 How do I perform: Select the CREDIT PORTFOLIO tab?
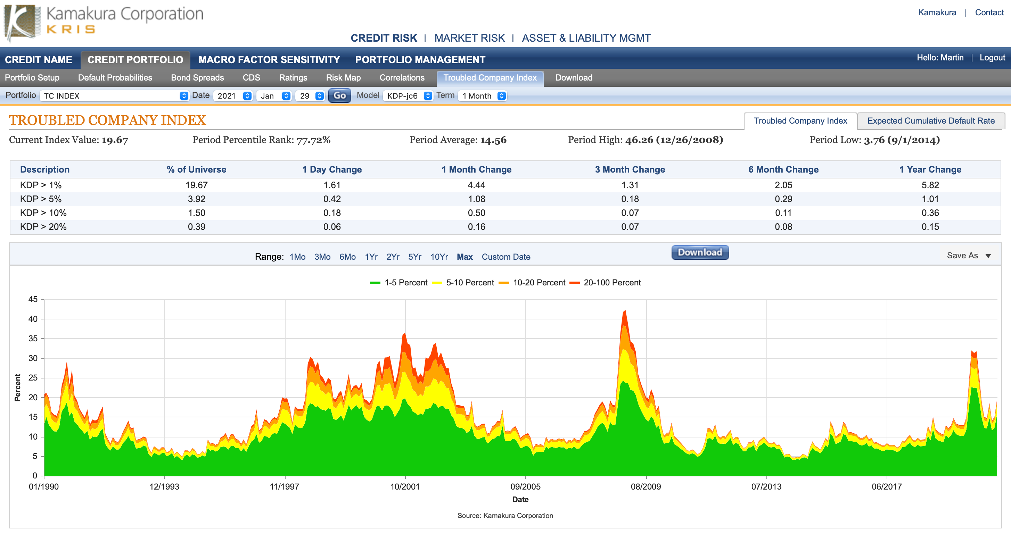(135, 60)
